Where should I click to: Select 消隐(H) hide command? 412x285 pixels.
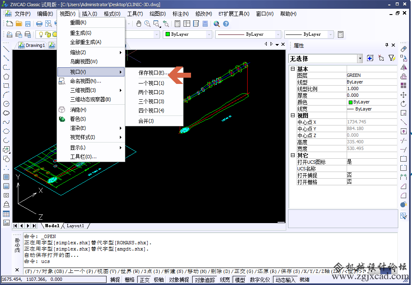(x=91, y=110)
